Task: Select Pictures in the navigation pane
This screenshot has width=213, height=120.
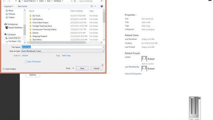Action: point(12,14)
